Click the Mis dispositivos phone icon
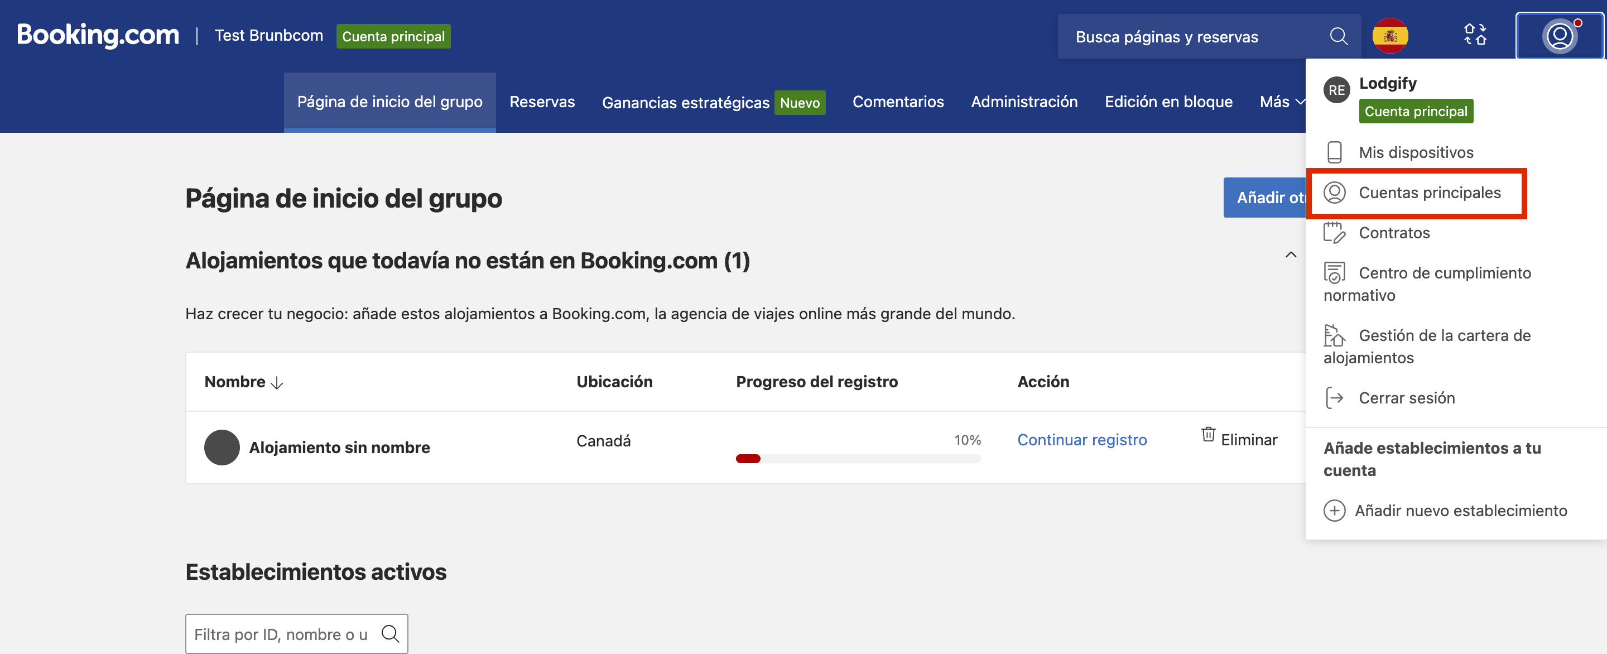The image size is (1607, 654). pyautogui.click(x=1334, y=152)
